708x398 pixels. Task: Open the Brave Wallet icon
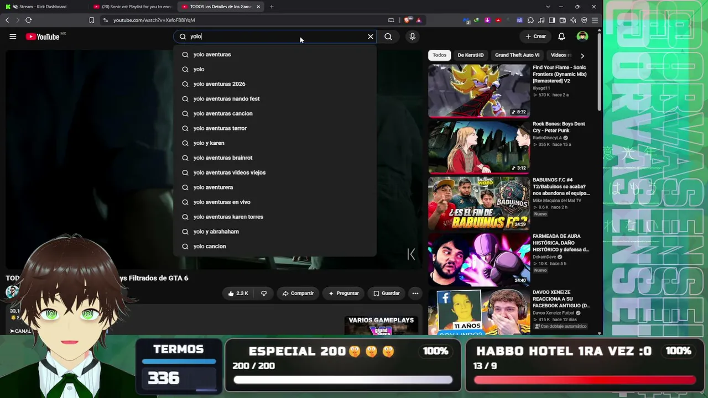[563, 20]
